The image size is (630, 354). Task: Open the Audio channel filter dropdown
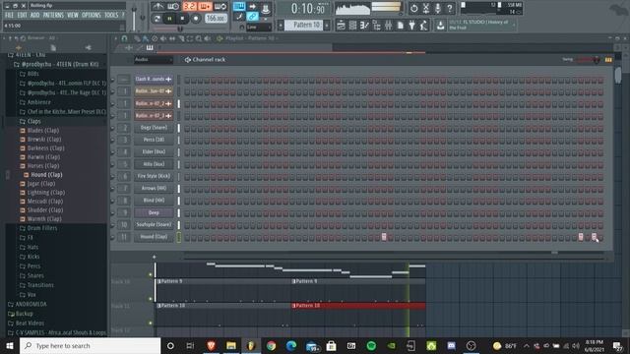point(154,59)
